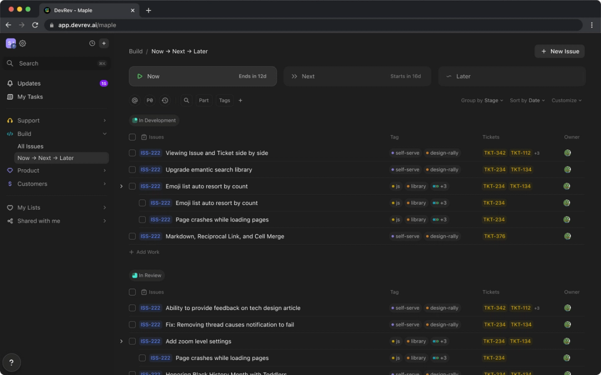Open the Group by Stage dropdown
This screenshot has height=375, width=601.
pyautogui.click(x=482, y=101)
